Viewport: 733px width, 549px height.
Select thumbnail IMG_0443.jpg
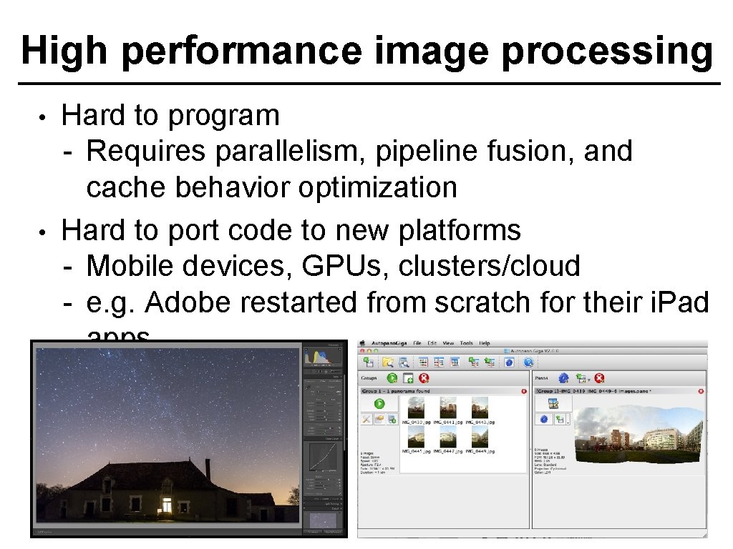(x=480, y=407)
